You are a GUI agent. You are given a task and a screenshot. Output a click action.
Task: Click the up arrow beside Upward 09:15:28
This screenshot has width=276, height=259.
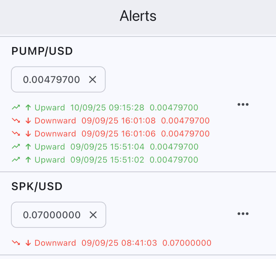click(x=28, y=108)
